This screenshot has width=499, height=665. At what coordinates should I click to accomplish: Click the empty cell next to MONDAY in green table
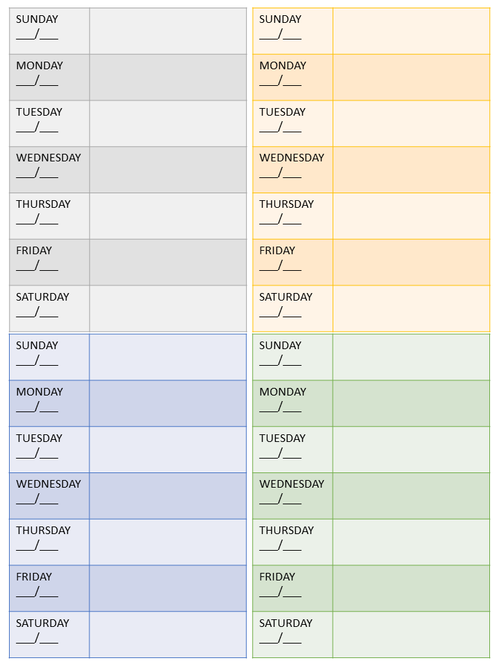(x=411, y=403)
